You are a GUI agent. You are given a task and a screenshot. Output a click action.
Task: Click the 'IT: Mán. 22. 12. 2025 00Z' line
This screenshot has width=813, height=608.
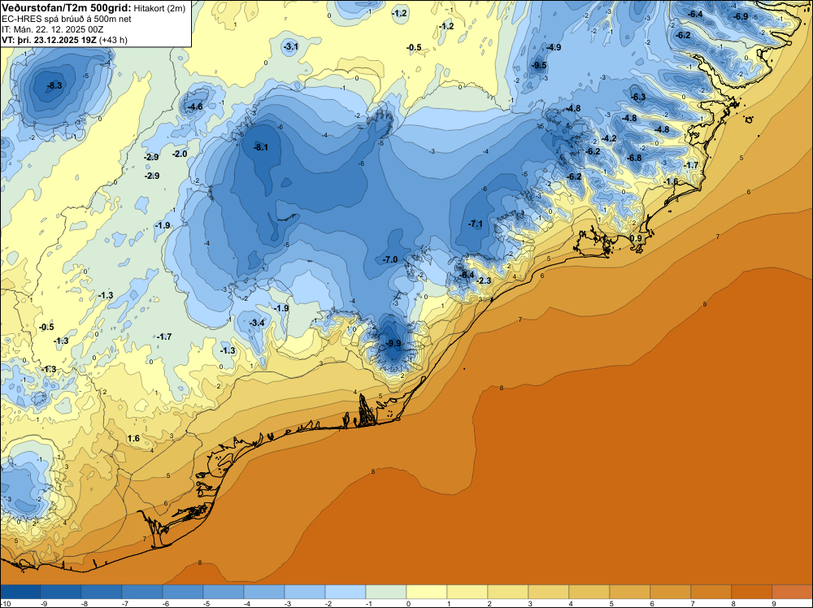coord(52,29)
